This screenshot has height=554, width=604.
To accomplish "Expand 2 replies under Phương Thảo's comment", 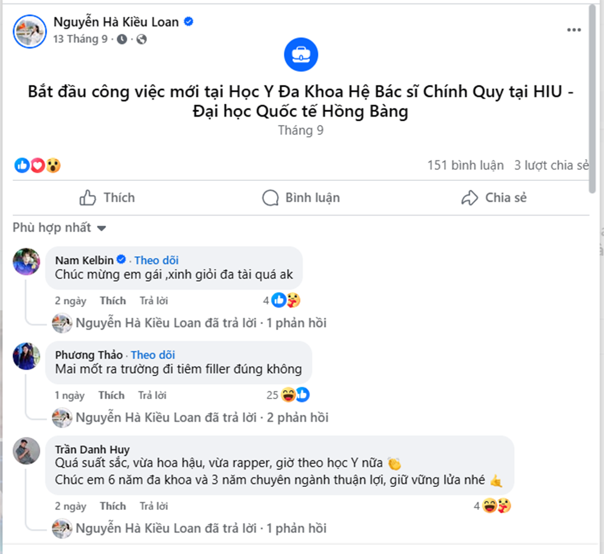I will 202,417.
